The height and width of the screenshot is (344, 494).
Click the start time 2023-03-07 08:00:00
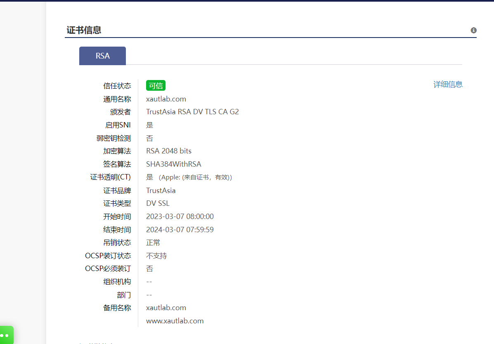[180, 217]
